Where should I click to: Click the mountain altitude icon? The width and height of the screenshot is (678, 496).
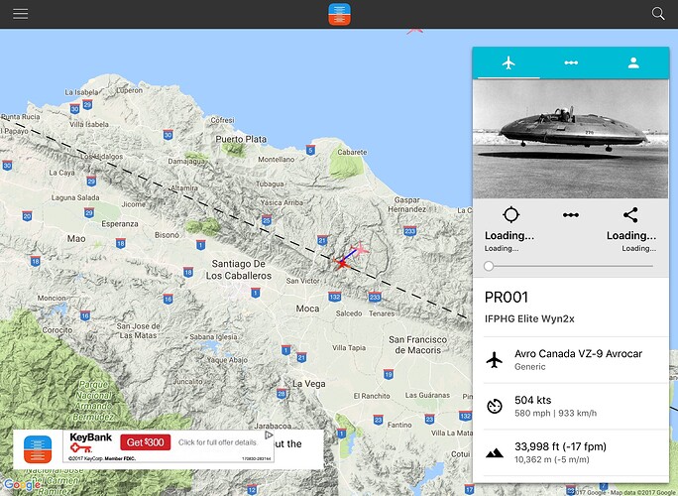pos(495,452)
